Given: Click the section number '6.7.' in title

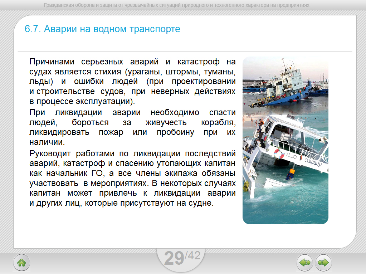Looking at the screenshot, I should [33, 29].
